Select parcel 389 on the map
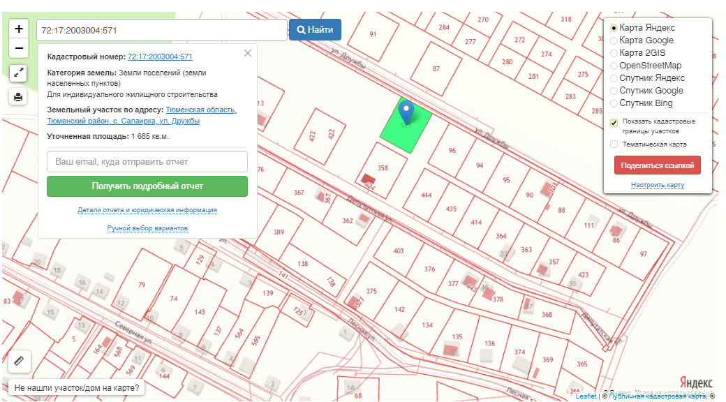726x402 pixels. point(279,232)
